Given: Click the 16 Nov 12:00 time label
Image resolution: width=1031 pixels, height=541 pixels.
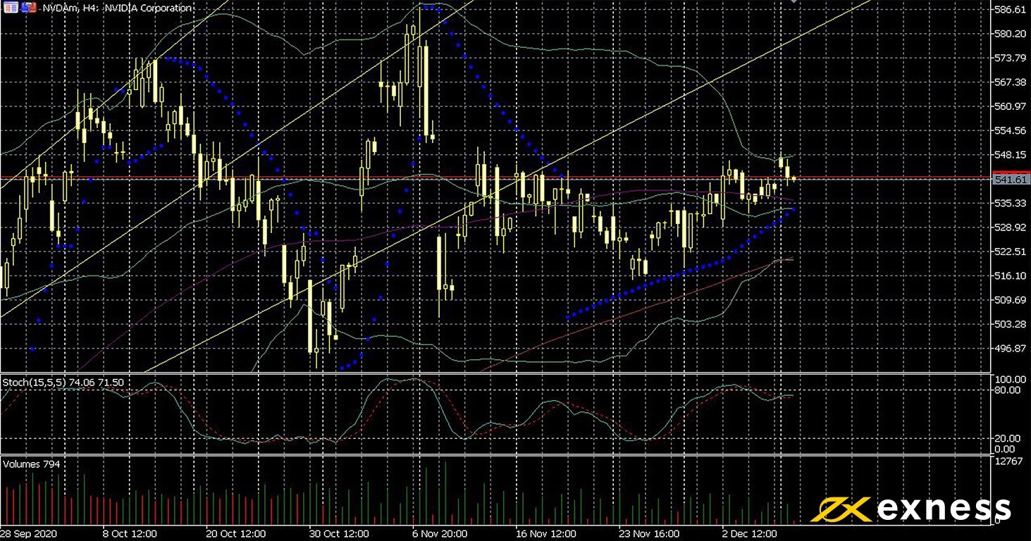Looking at the screenshot, I should (x=546, y=534).
